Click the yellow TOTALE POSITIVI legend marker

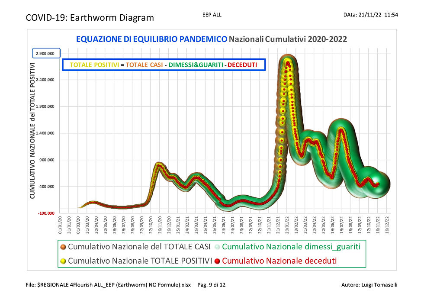coord(63,261)
